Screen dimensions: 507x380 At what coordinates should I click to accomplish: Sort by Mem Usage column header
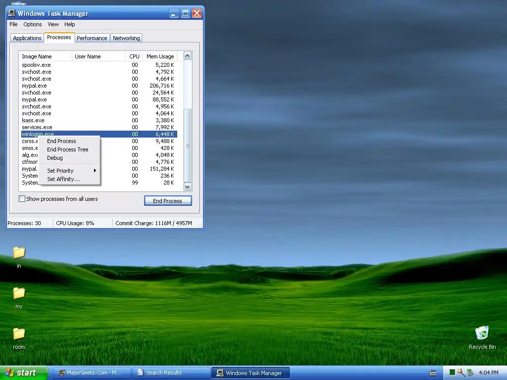pos(160,56)
